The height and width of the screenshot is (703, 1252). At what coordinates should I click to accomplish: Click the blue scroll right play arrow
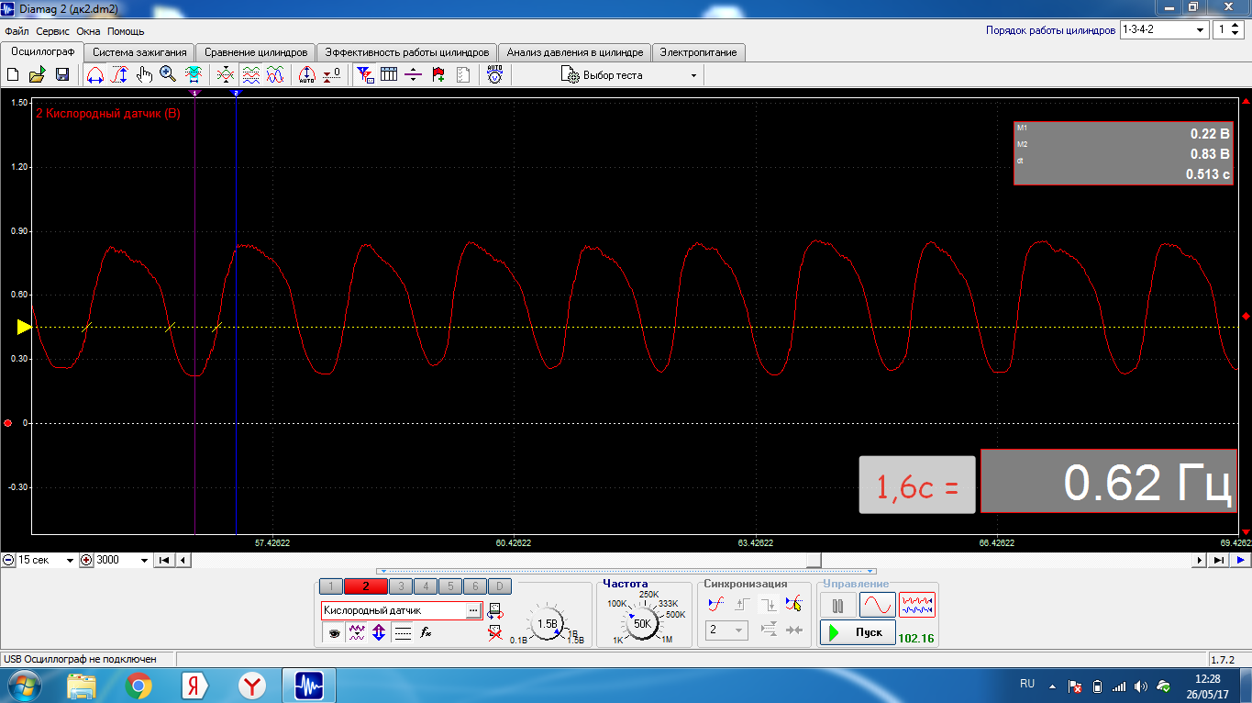coord(1239,560)
